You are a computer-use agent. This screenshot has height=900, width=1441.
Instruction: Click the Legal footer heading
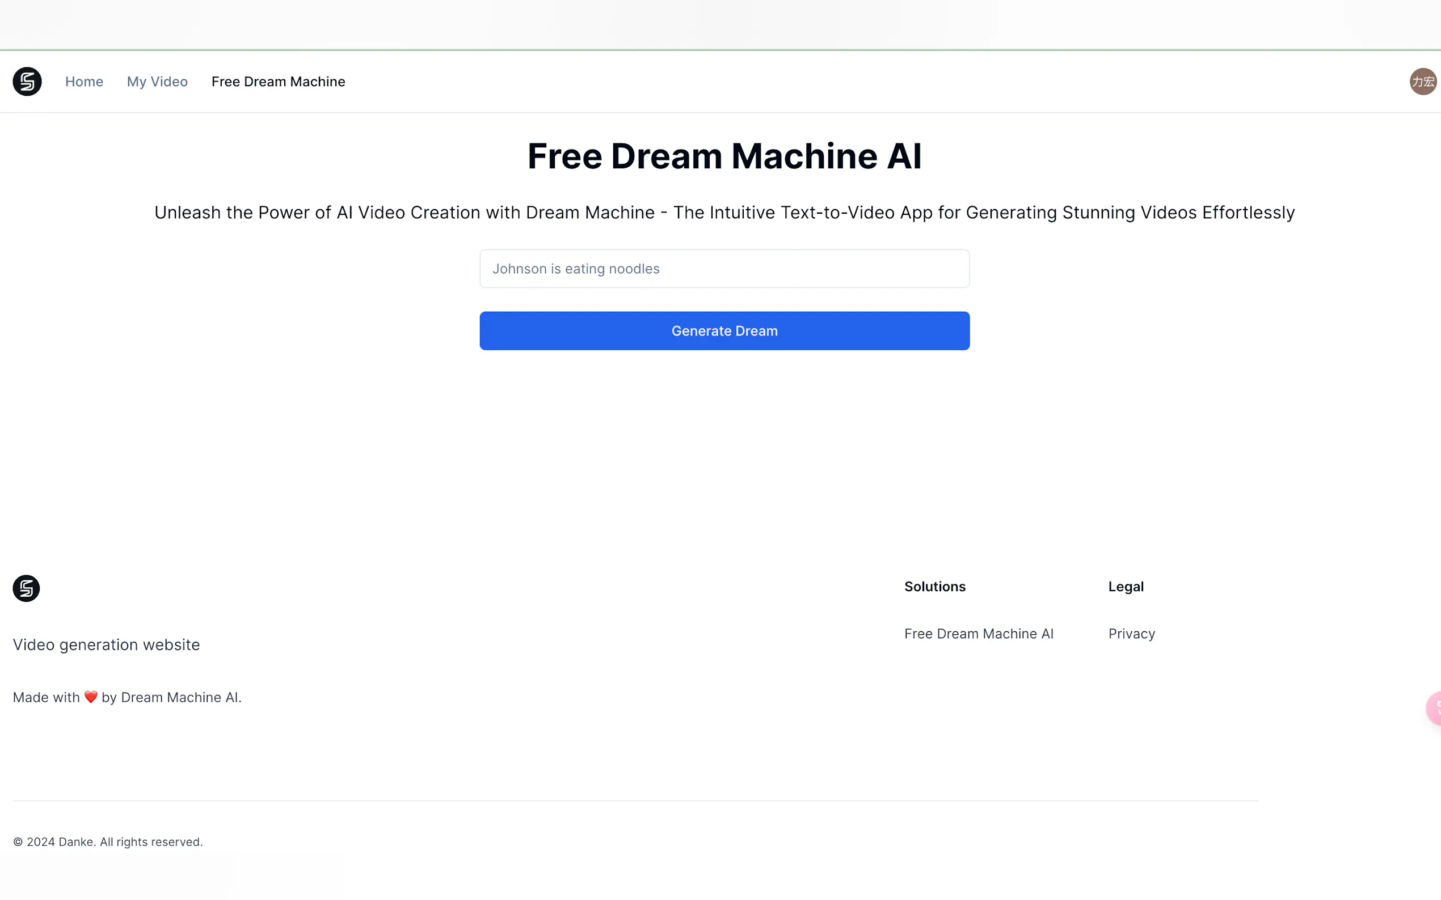point(1126,587)
